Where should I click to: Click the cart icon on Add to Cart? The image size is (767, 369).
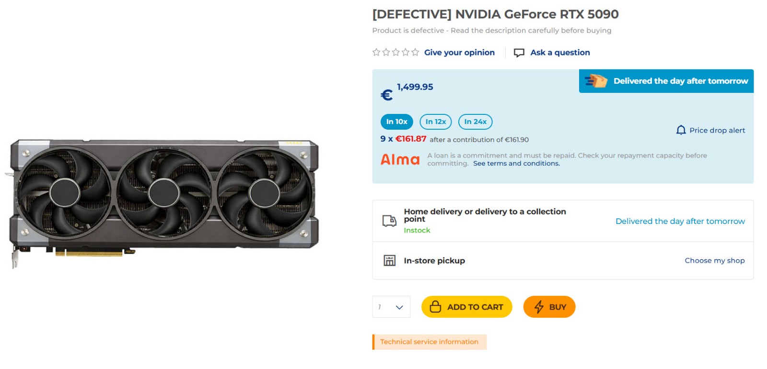[x=435, y=307]
